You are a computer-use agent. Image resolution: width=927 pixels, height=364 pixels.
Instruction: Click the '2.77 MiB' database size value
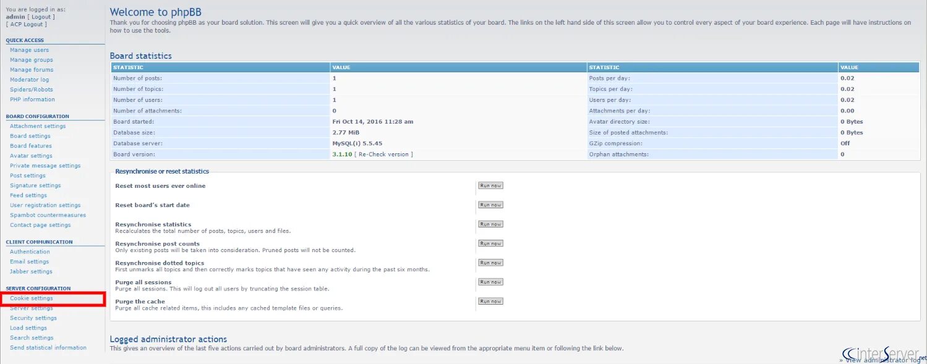pyautogui.click(x=346, y=133)
